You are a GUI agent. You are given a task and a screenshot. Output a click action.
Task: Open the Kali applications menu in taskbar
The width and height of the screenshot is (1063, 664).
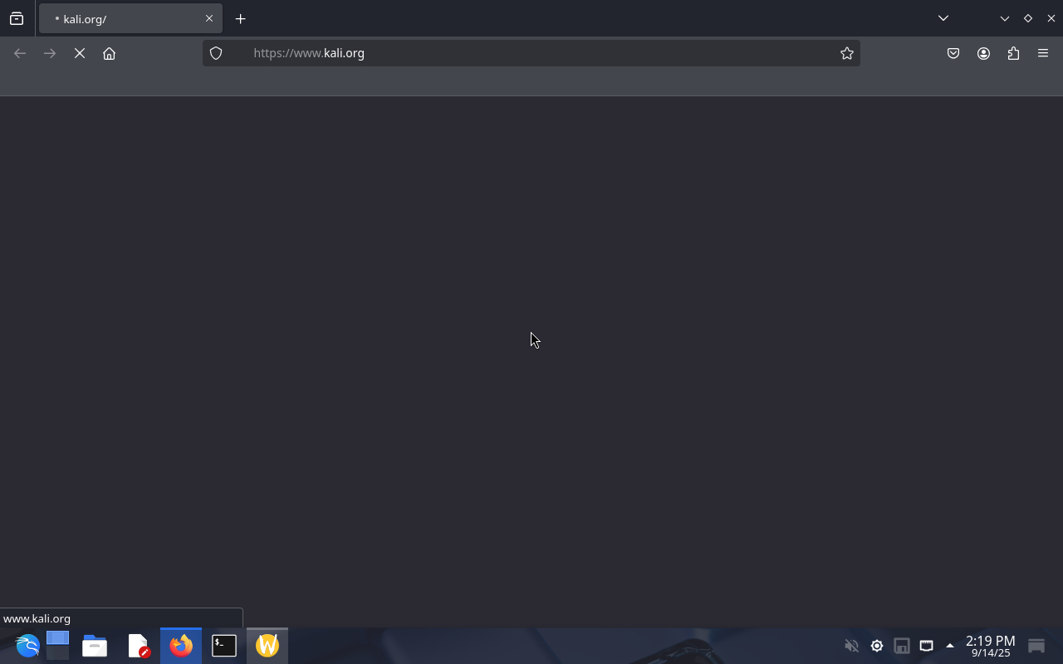coord(27,645)
